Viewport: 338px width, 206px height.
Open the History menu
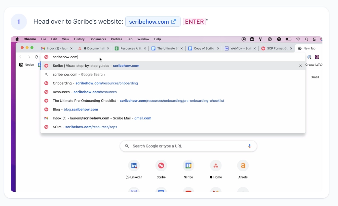(79, 39)
